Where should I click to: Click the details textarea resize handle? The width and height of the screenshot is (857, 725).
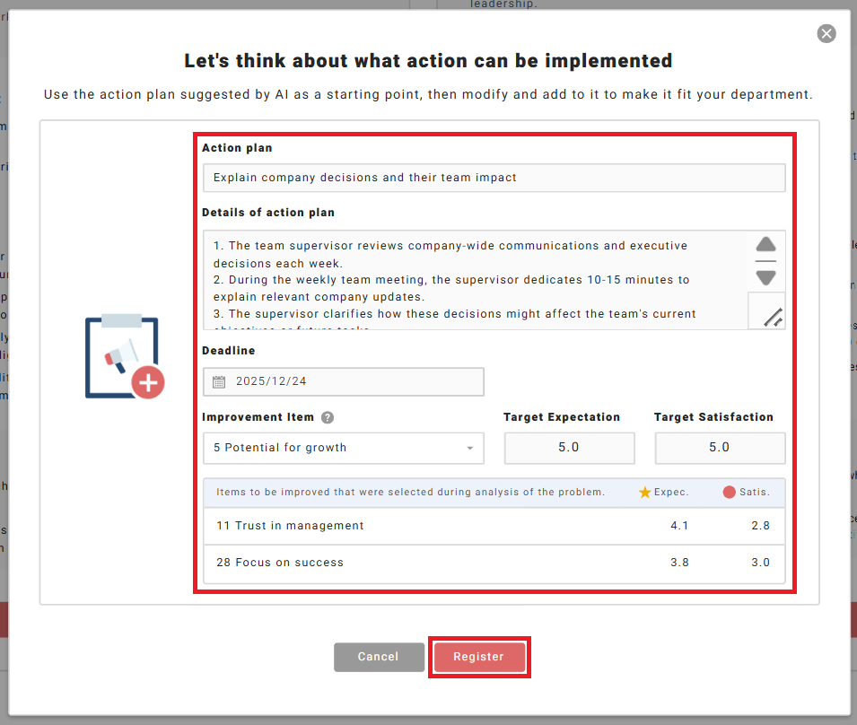pos(772,316)
